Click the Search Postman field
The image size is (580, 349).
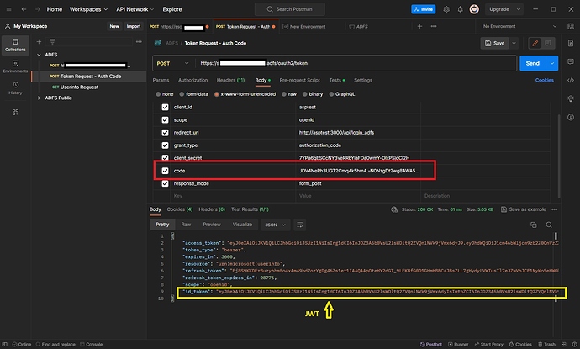click(290, 9)
